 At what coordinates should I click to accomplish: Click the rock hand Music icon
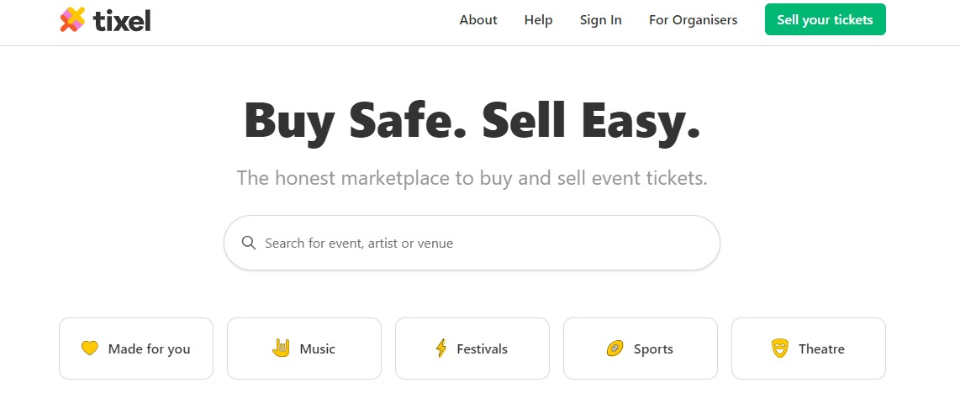[x=281, y=348]
